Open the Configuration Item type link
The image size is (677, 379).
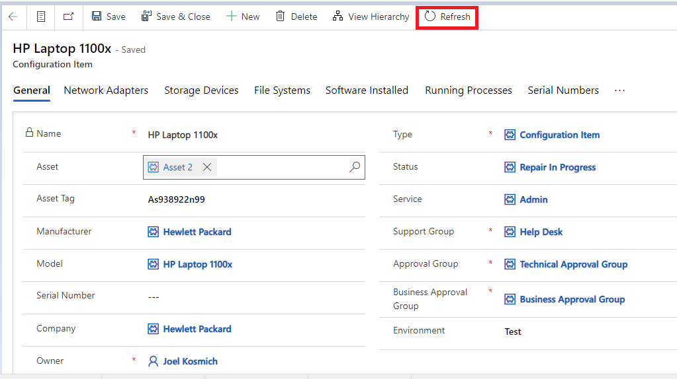tap(560, 135)
